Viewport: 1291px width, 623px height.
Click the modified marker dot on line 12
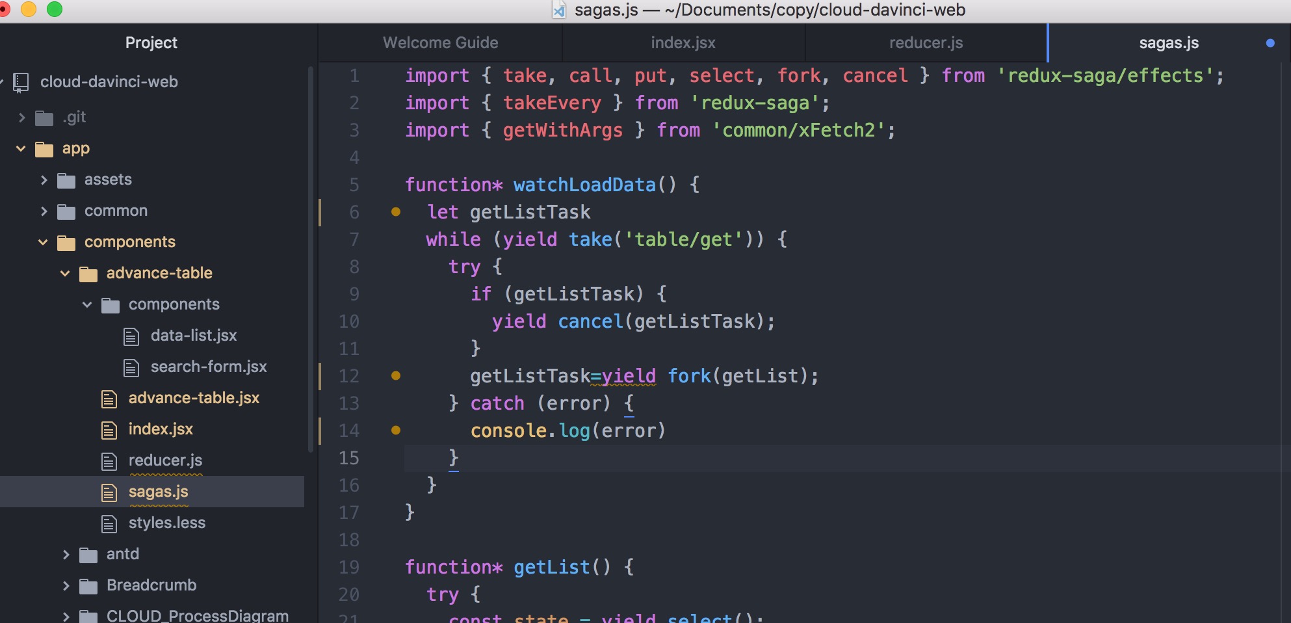tap(396, 375)
